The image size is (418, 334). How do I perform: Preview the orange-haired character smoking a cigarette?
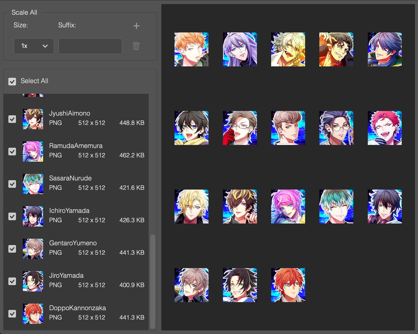tap(191, 49)
